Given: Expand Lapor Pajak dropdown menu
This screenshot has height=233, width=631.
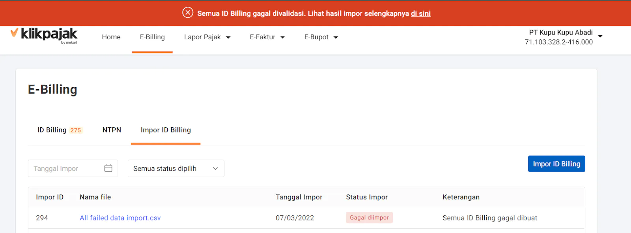Looking at the screenshot, I should 207,37.
